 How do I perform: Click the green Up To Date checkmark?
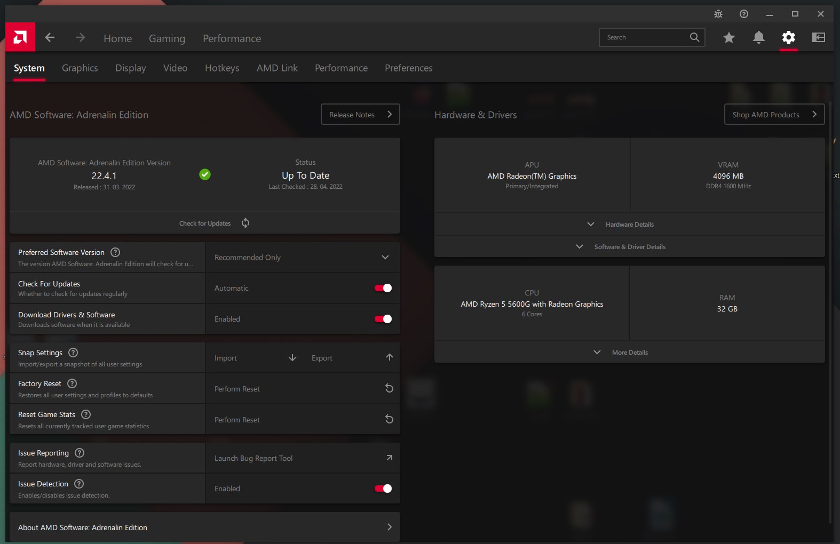tap(205, 174)
